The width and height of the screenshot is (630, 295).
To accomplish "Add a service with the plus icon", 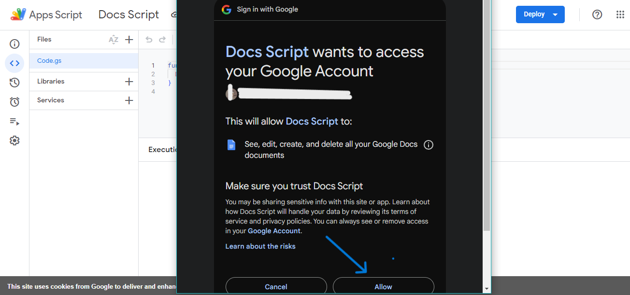I will click(129, 100).
